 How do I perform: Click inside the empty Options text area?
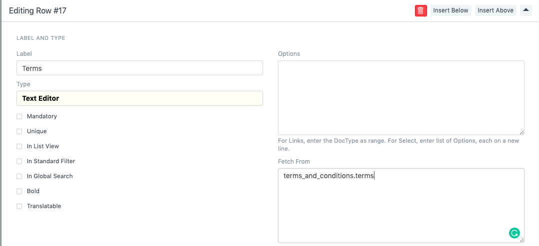[400, 97]
